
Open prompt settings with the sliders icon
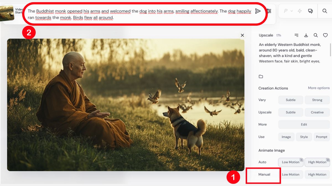[x=269, y=11]
